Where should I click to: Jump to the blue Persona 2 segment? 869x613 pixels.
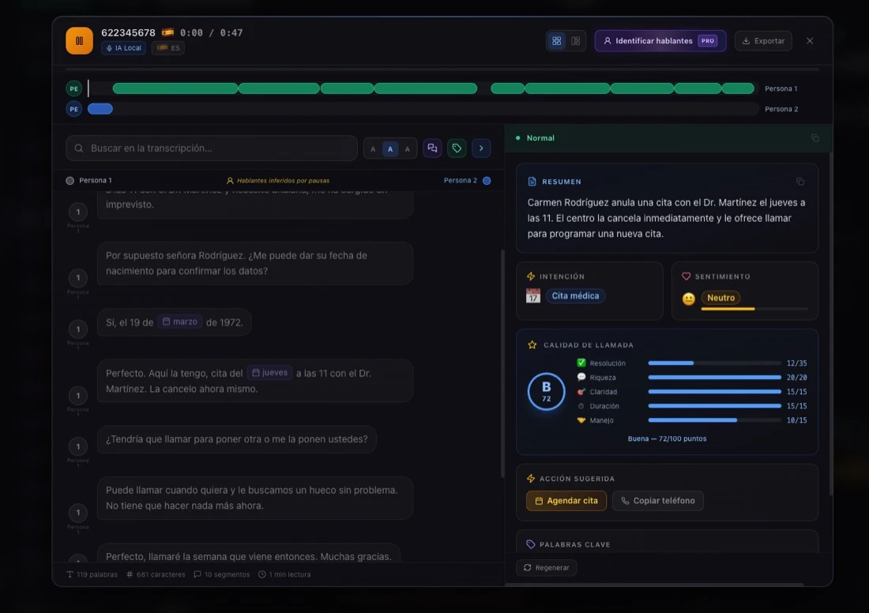[100, 109]
